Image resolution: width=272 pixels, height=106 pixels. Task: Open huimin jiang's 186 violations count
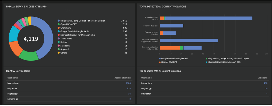coord(265,83)
